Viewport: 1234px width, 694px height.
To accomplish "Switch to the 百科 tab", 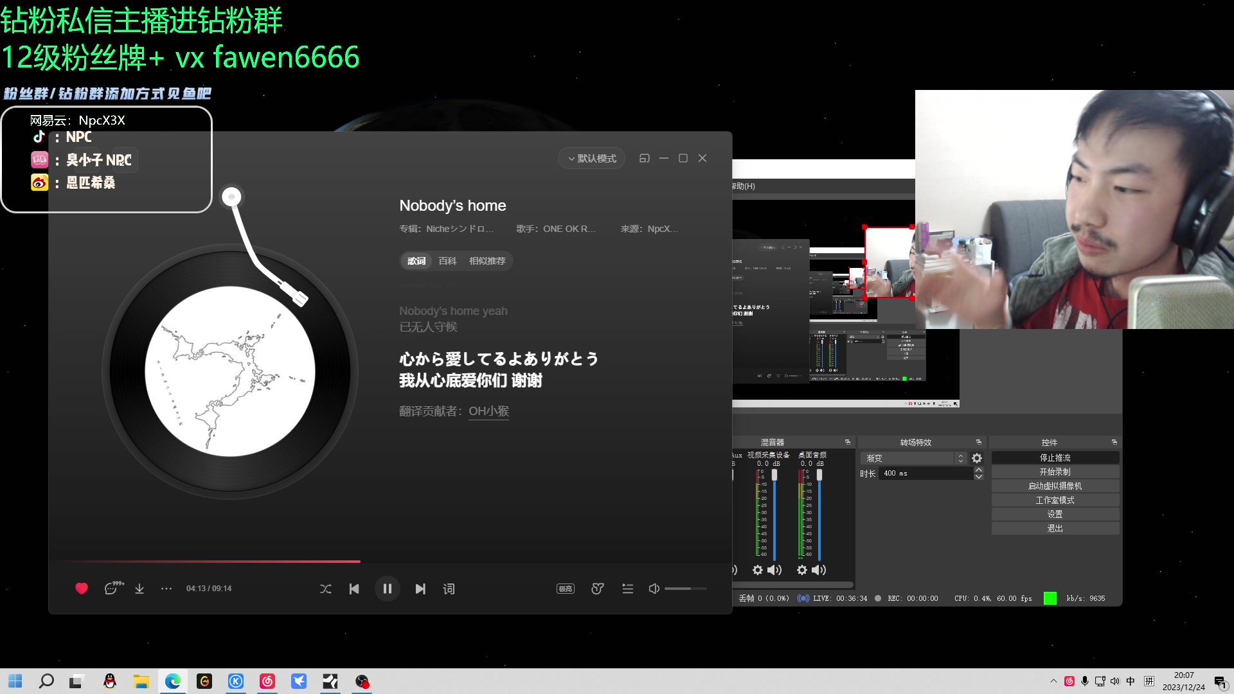I will click(447, 261).
